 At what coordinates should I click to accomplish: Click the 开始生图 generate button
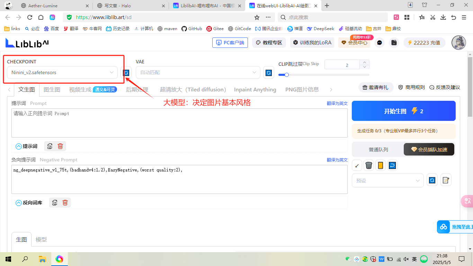click(x=403, y=111)
